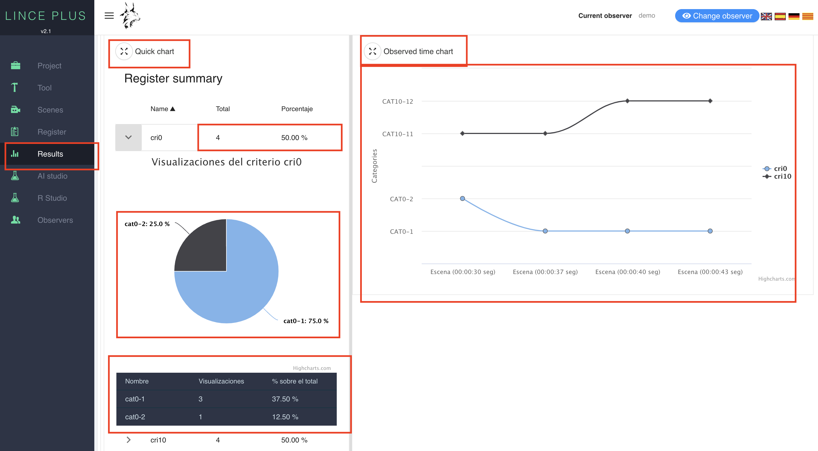Click the R Studio flask icon
818x451 pixels.
coord(15,198)
